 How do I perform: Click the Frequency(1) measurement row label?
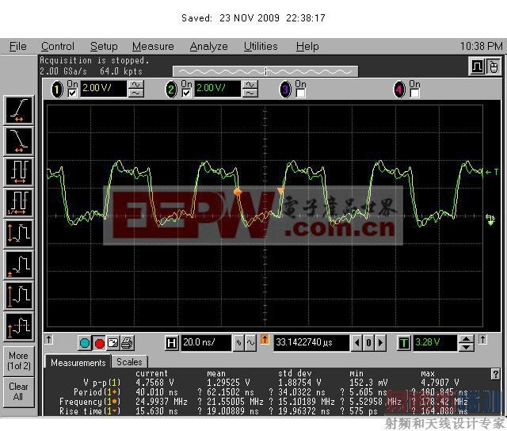click(x=90, y=402)
